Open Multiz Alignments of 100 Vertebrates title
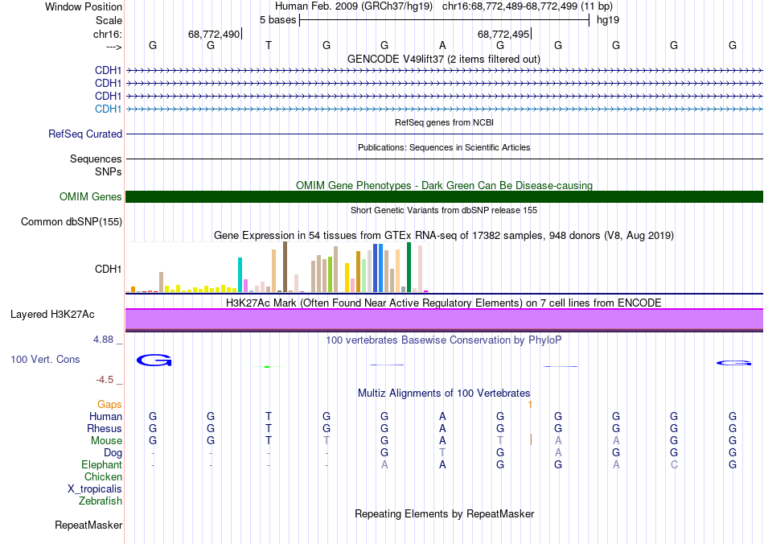The width and height of the screenshot is (764, 544). (443, 394)
